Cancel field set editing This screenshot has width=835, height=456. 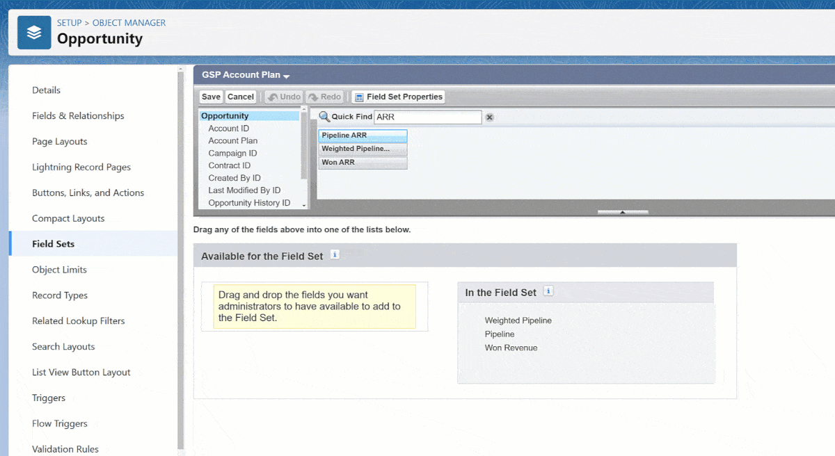coord(241,97)
